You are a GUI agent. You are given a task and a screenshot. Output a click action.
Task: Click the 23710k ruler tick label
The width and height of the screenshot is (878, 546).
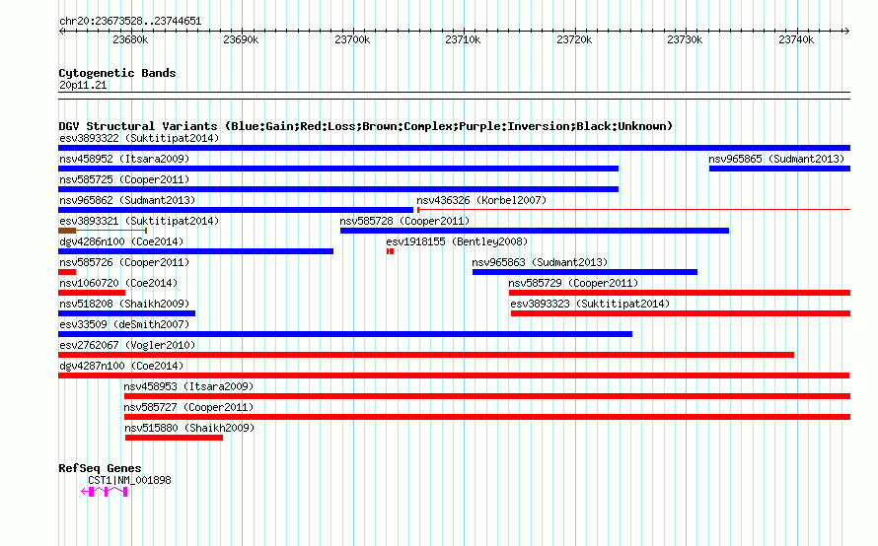coord(463,39)
